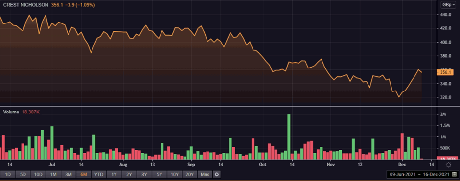The image size is (460, 181).
Task: Click the 18.307K volume value
Action: coord(31,112)
